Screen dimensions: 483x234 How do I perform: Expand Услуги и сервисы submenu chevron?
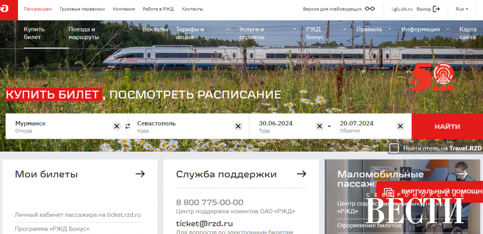pyautogui.click(x=294, y=29)
